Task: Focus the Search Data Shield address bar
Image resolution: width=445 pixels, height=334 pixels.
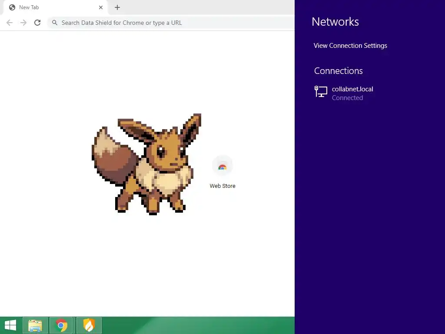Action: click(171, 23)
